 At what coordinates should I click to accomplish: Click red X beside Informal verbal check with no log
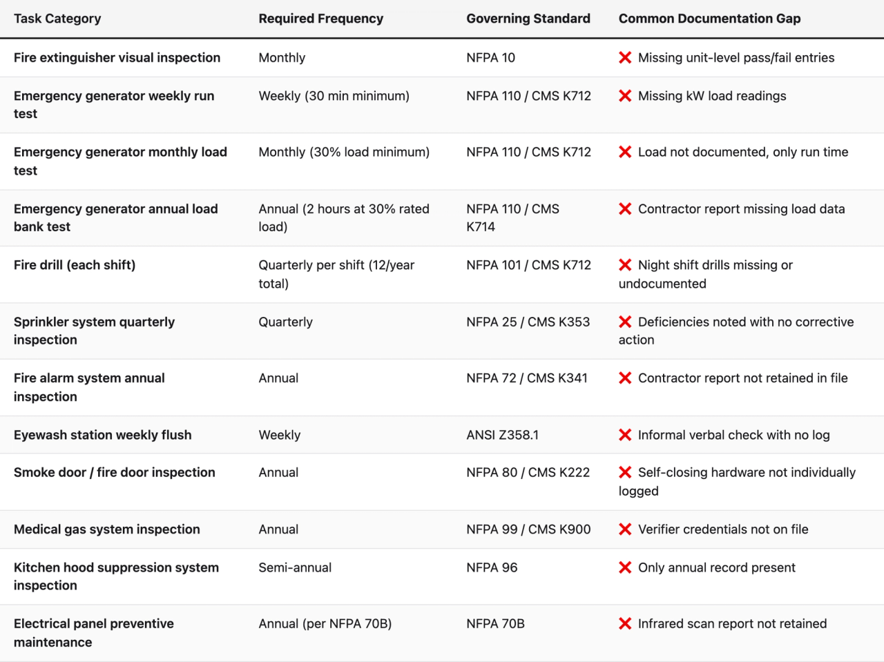click(625, 435)
